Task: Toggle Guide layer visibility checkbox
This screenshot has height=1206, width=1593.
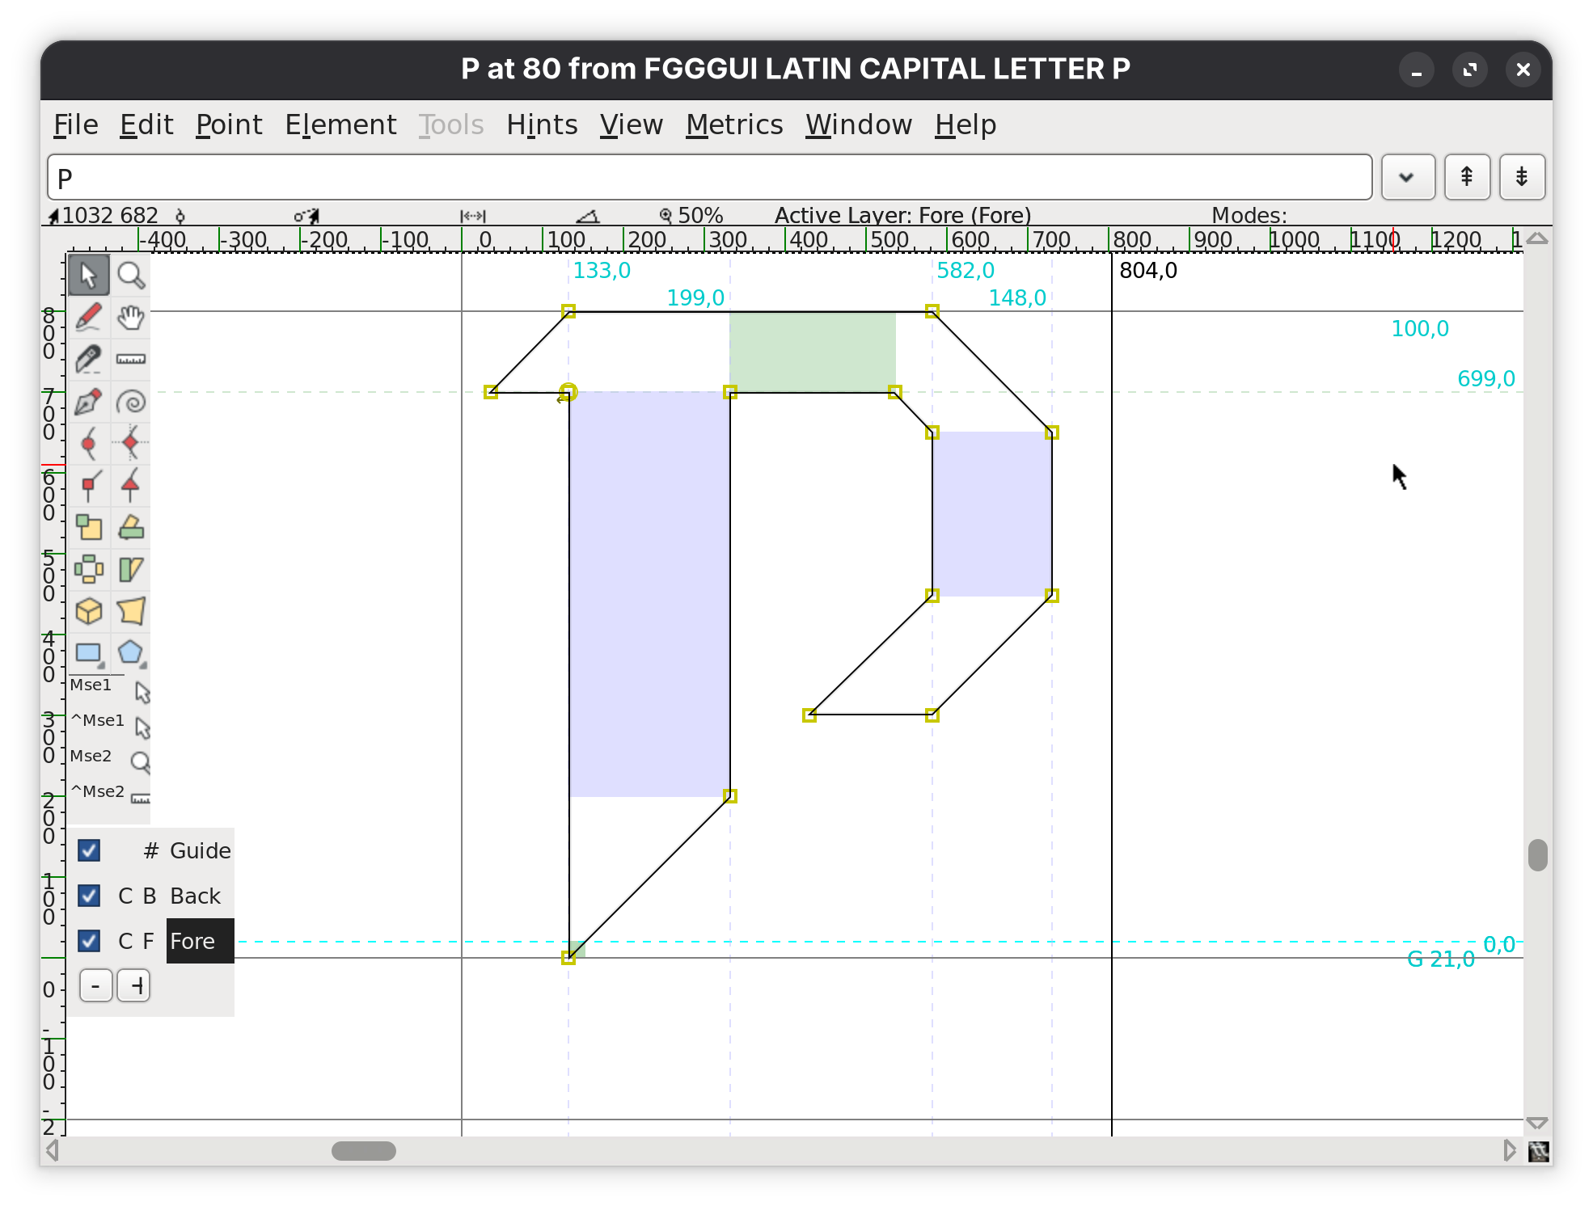Action: pos(89,850)
